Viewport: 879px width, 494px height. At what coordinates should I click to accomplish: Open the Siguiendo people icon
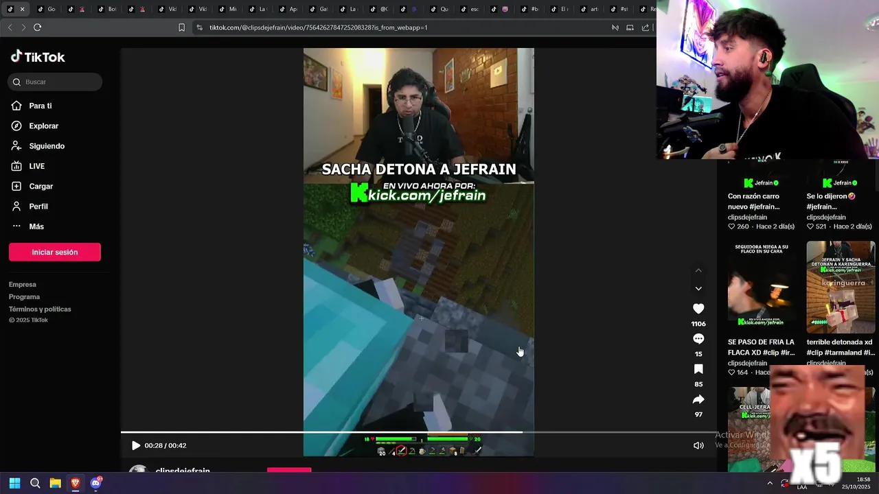coord(16,146)
